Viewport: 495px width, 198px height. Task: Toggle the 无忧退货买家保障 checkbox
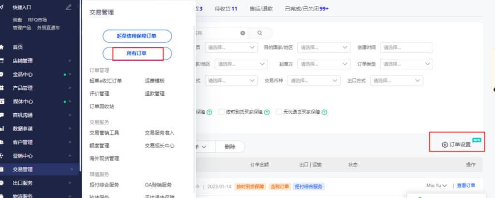279,112
